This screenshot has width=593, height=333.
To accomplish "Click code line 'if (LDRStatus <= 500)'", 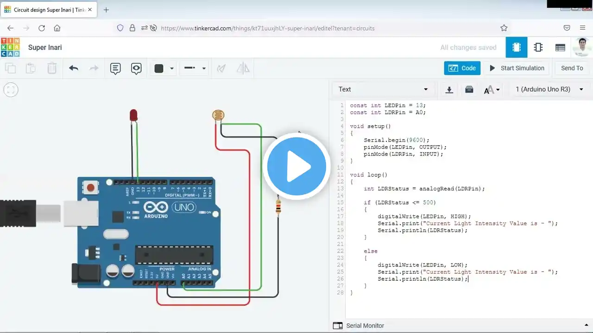I will click(x=400, y=203).
